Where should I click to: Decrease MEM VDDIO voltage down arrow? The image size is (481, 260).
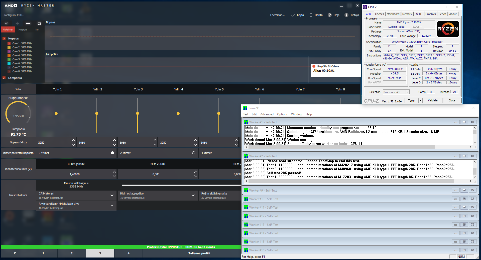[196, 177]
